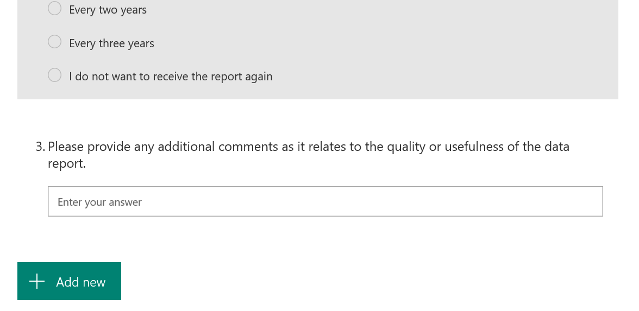Screen dimensions: 639x311
Task: Choose the "Every three years" radio option
Action: pos(55,42)
